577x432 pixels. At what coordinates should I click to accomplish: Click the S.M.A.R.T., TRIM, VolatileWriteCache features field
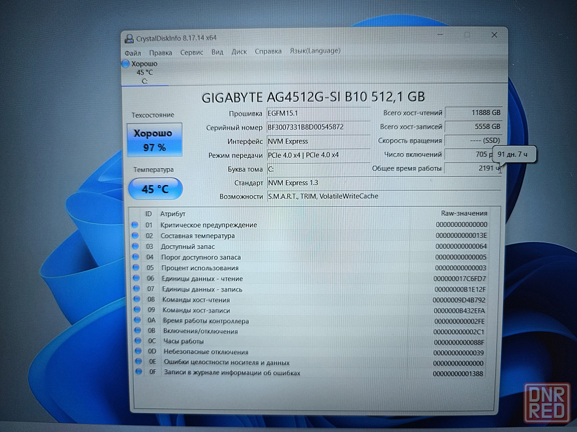point(384,196)
